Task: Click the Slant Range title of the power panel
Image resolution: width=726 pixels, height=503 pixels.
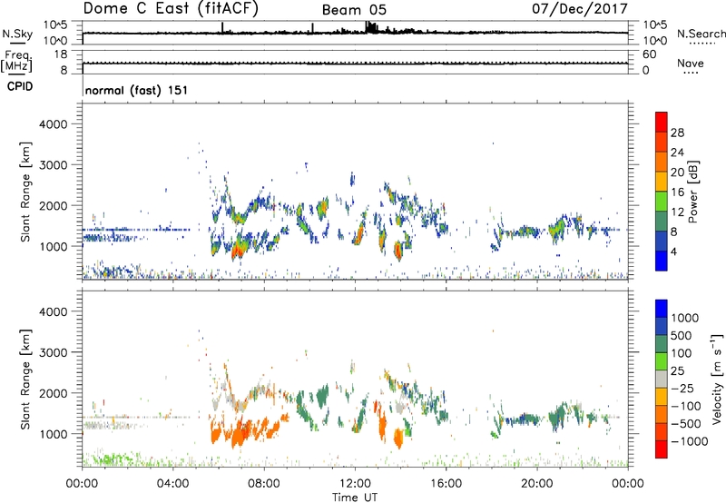Action: tap(25, 192)
